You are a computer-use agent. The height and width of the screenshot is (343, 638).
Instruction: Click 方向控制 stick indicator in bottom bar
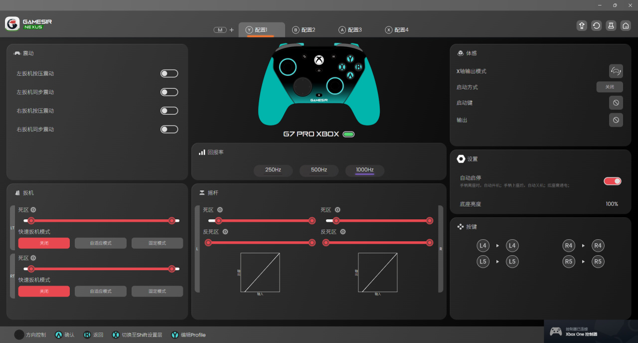[x=19, y=335]
